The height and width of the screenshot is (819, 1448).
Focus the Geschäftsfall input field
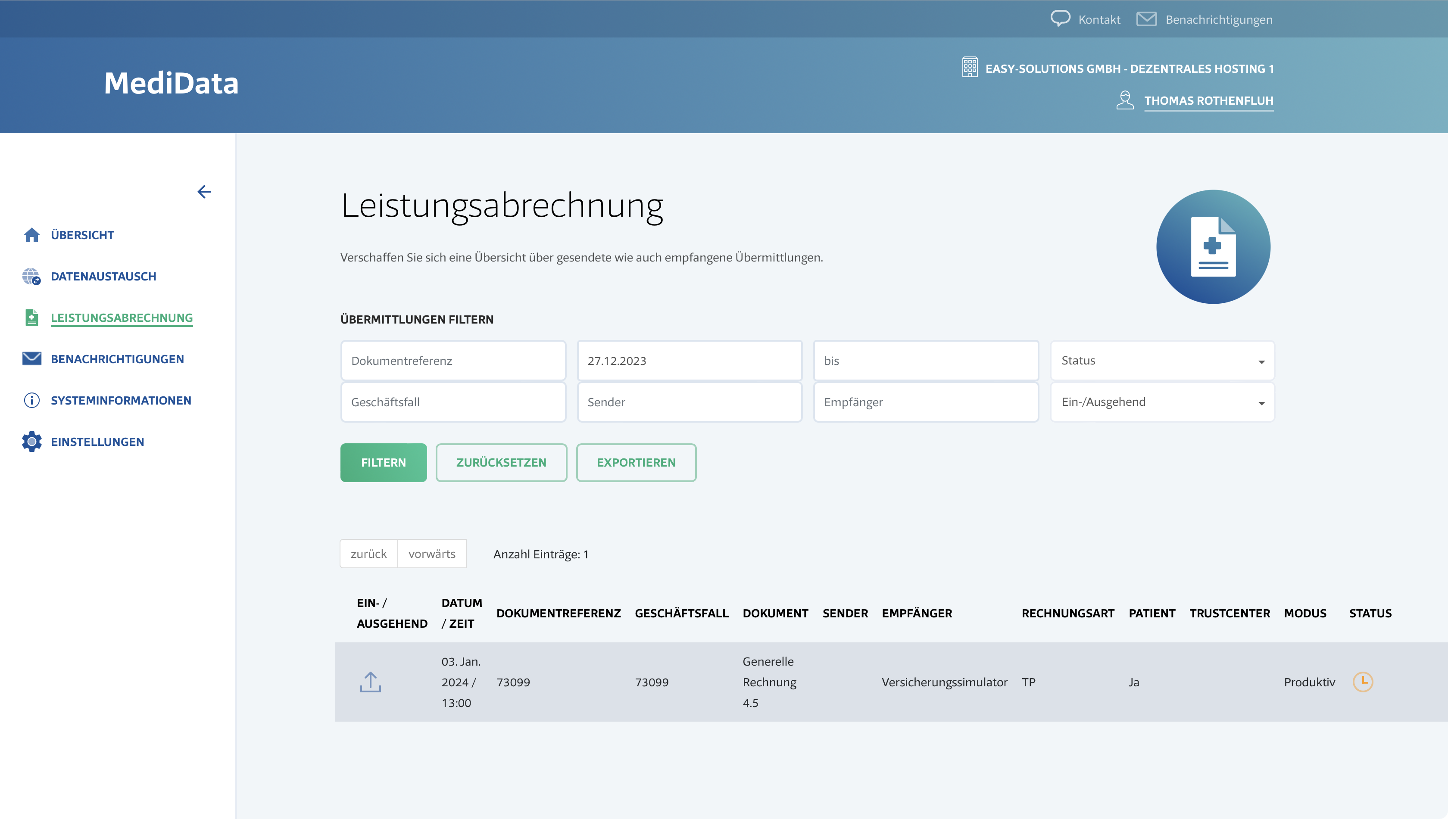pyautogui.click(x=453, y=402)
